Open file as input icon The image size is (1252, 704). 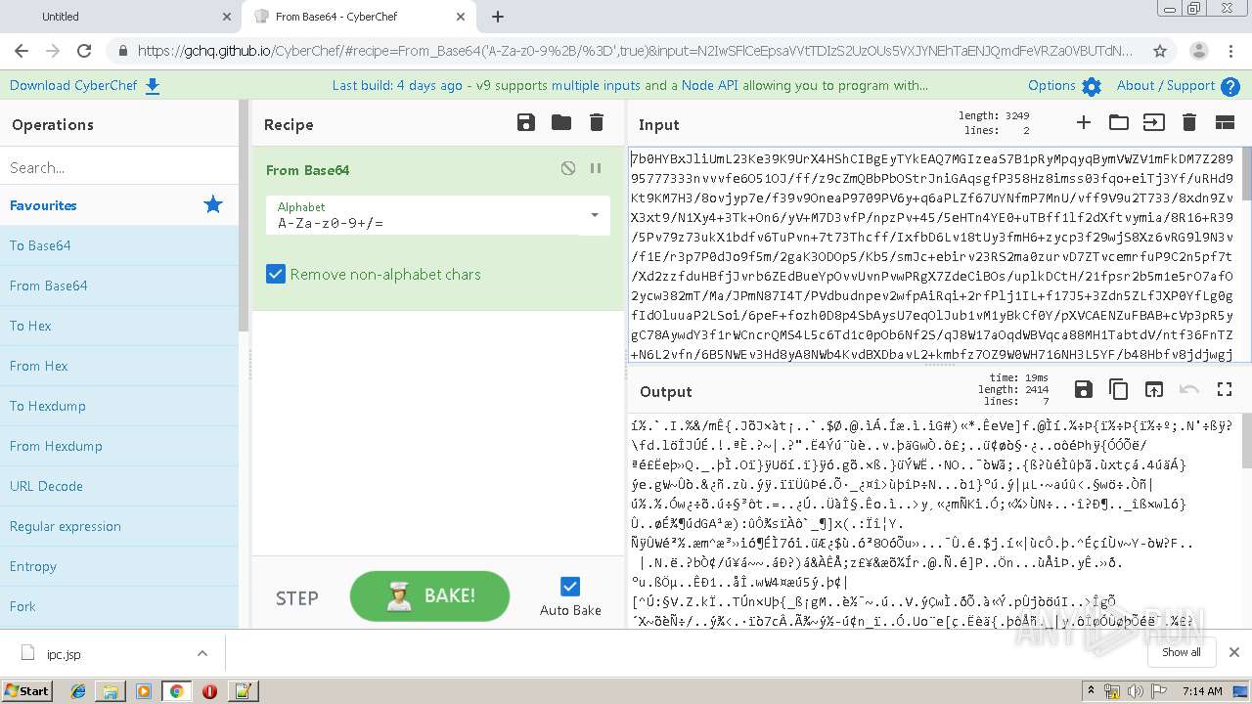tap(1154, 122)
